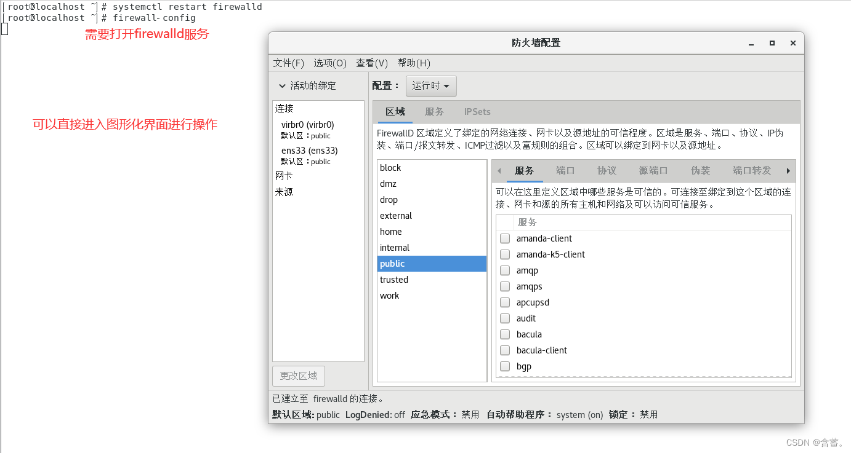Click the LogDenied: off status entry
Screen dimensions: 851x453
tap(375, 415)
